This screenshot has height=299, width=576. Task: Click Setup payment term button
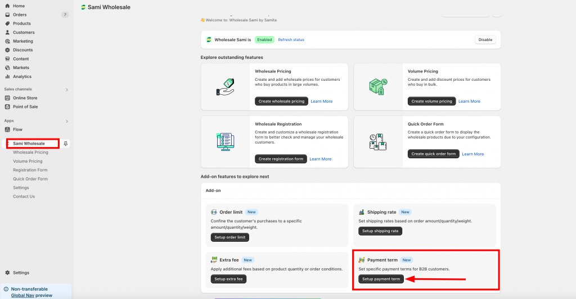tap(381, 279)
